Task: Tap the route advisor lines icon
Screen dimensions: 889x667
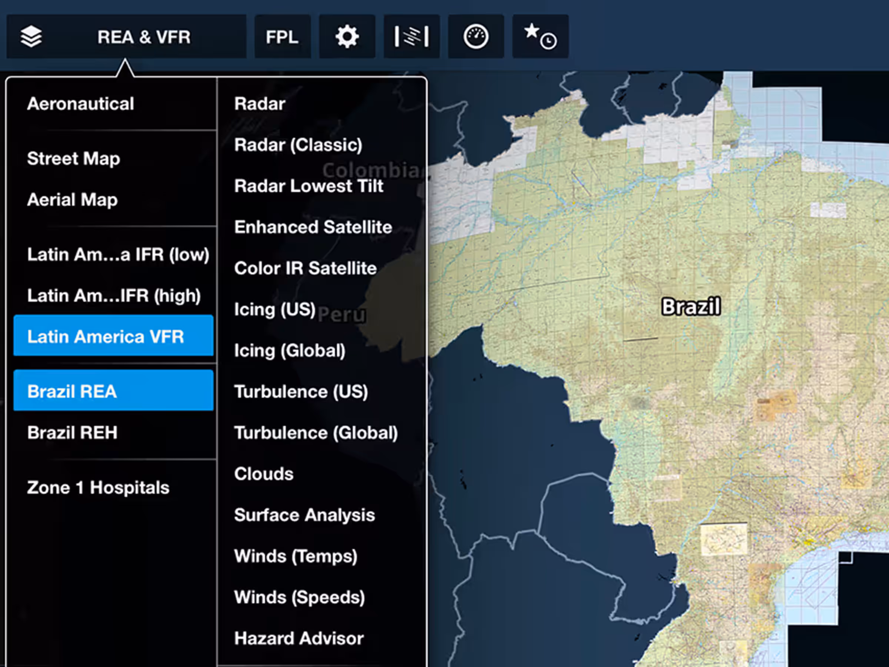Action: pos(412,37)
